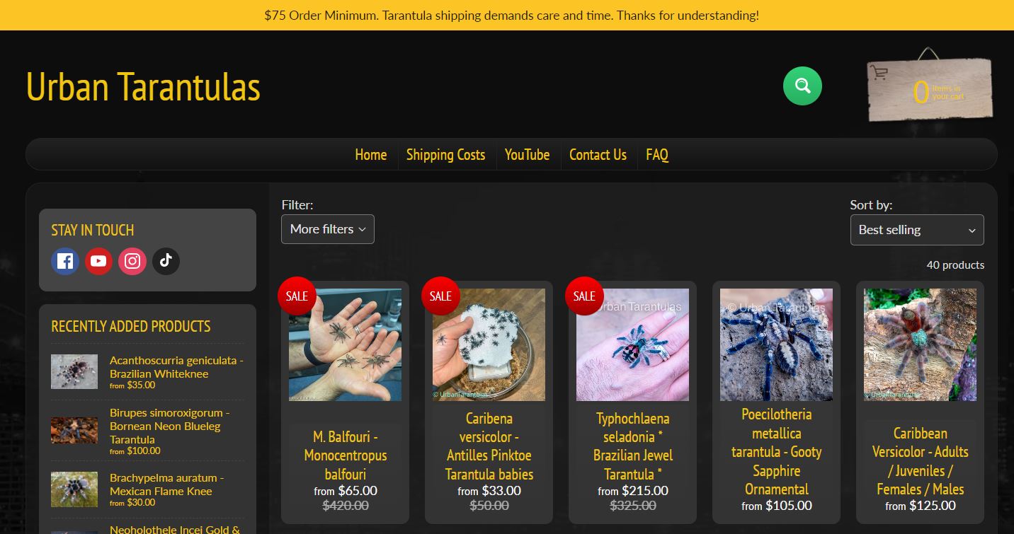Viewport: 1014px width, 534px height.
Task: Go to the Home menu item
Action: (371, 154)
